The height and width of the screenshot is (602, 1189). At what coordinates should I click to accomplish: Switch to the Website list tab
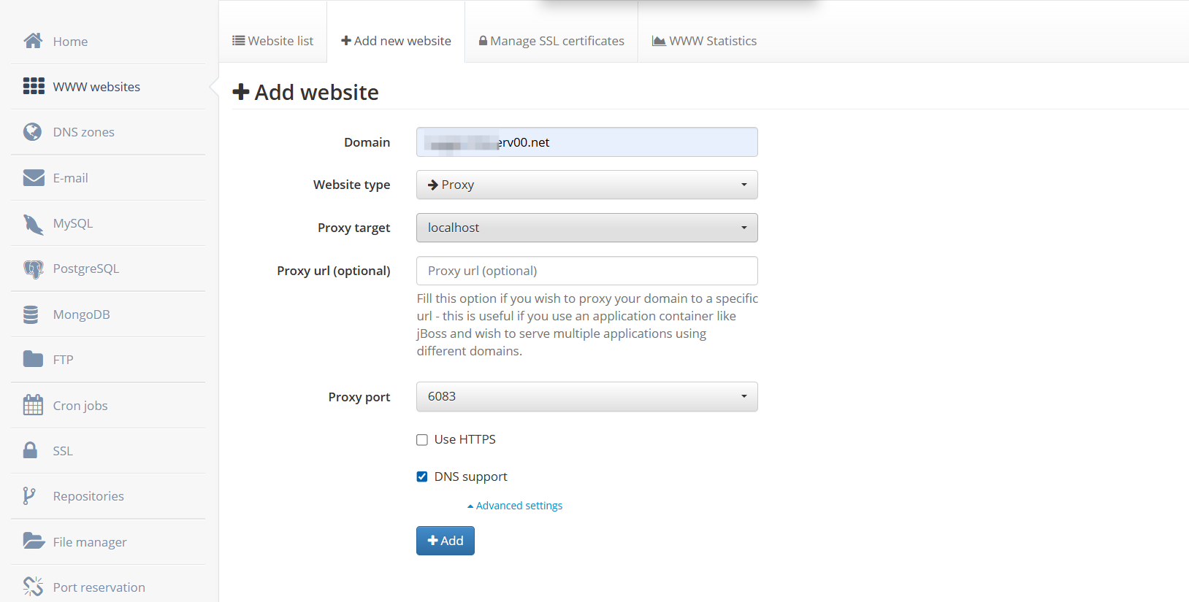(x=273, y=41)
